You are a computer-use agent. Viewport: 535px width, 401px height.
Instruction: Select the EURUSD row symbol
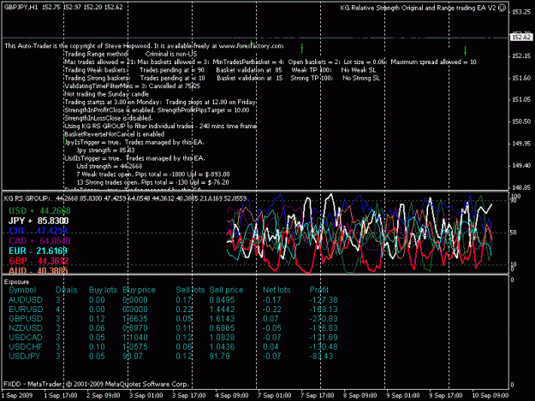(26, 310)
